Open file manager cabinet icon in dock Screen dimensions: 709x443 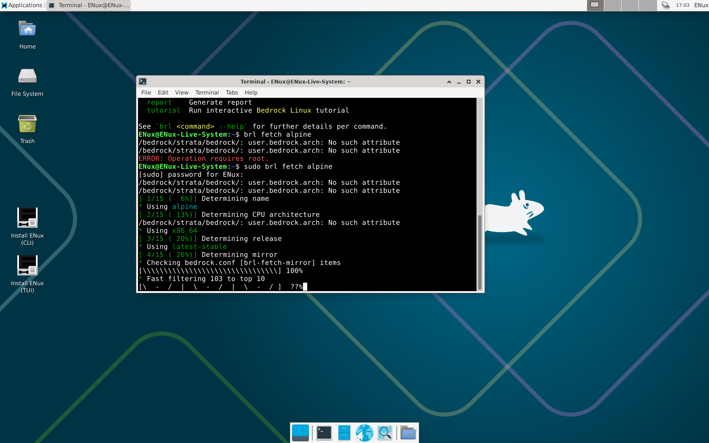tap(344, 433)
